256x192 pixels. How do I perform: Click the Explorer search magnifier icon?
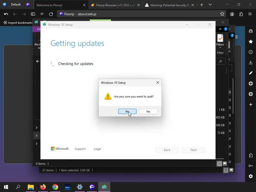click(x=220, y=61)
